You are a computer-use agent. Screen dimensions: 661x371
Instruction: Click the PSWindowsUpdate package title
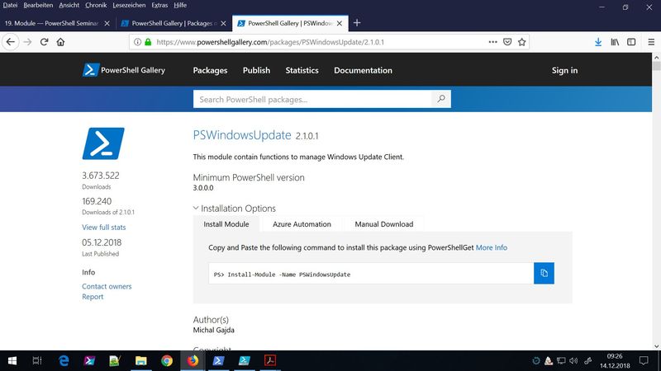[x=242, y=135]
